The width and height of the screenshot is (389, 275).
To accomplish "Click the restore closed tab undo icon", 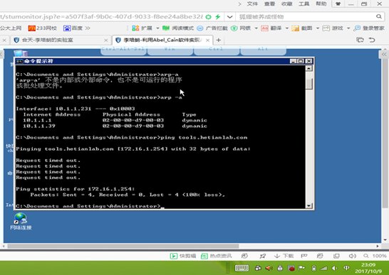I will click(372, 40).
